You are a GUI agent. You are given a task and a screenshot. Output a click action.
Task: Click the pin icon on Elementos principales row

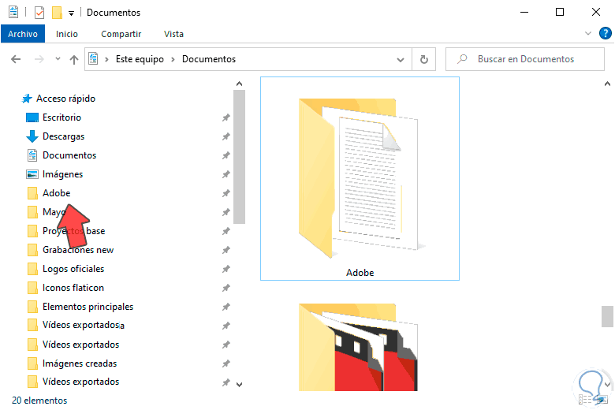pos(226,307)
